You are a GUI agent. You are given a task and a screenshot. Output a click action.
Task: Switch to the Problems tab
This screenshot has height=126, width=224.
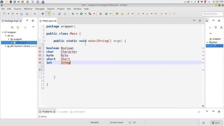pos(47,112)
